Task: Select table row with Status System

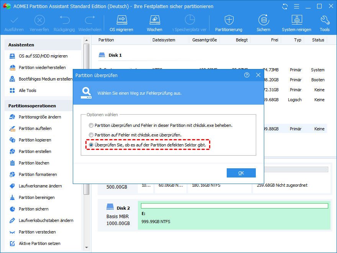Action: pos(296,70)
